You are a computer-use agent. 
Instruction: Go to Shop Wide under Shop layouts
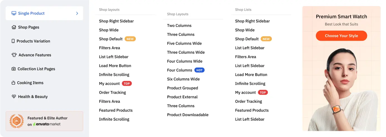[x=109, y=30]
